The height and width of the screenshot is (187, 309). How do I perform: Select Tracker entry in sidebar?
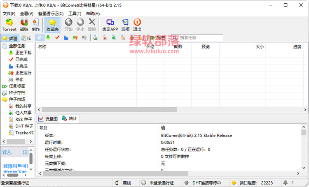click(x=24, y=133)
